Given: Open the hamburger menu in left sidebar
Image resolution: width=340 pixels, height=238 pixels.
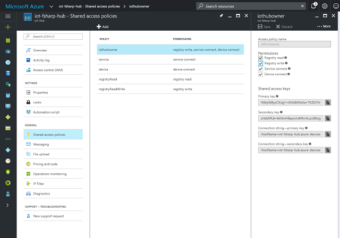Looking at the screenshot, I should click(8, 16).
